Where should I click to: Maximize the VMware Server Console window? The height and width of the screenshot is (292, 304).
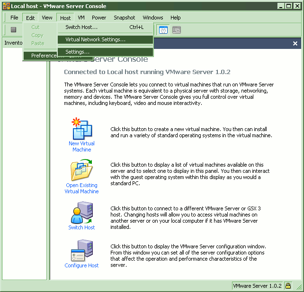tap(288, 6)
